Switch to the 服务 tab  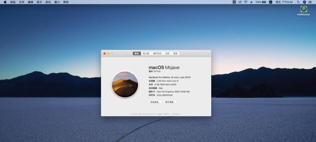(x=175, y=53)
